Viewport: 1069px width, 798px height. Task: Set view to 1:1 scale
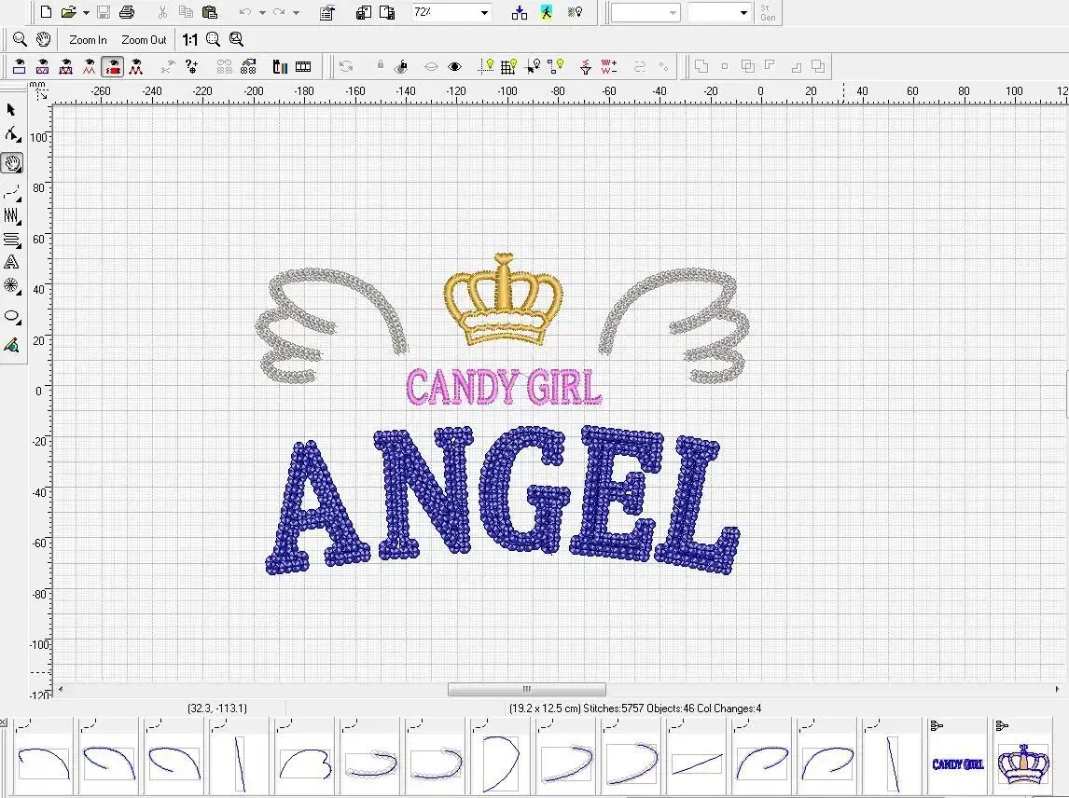point(190,40)
